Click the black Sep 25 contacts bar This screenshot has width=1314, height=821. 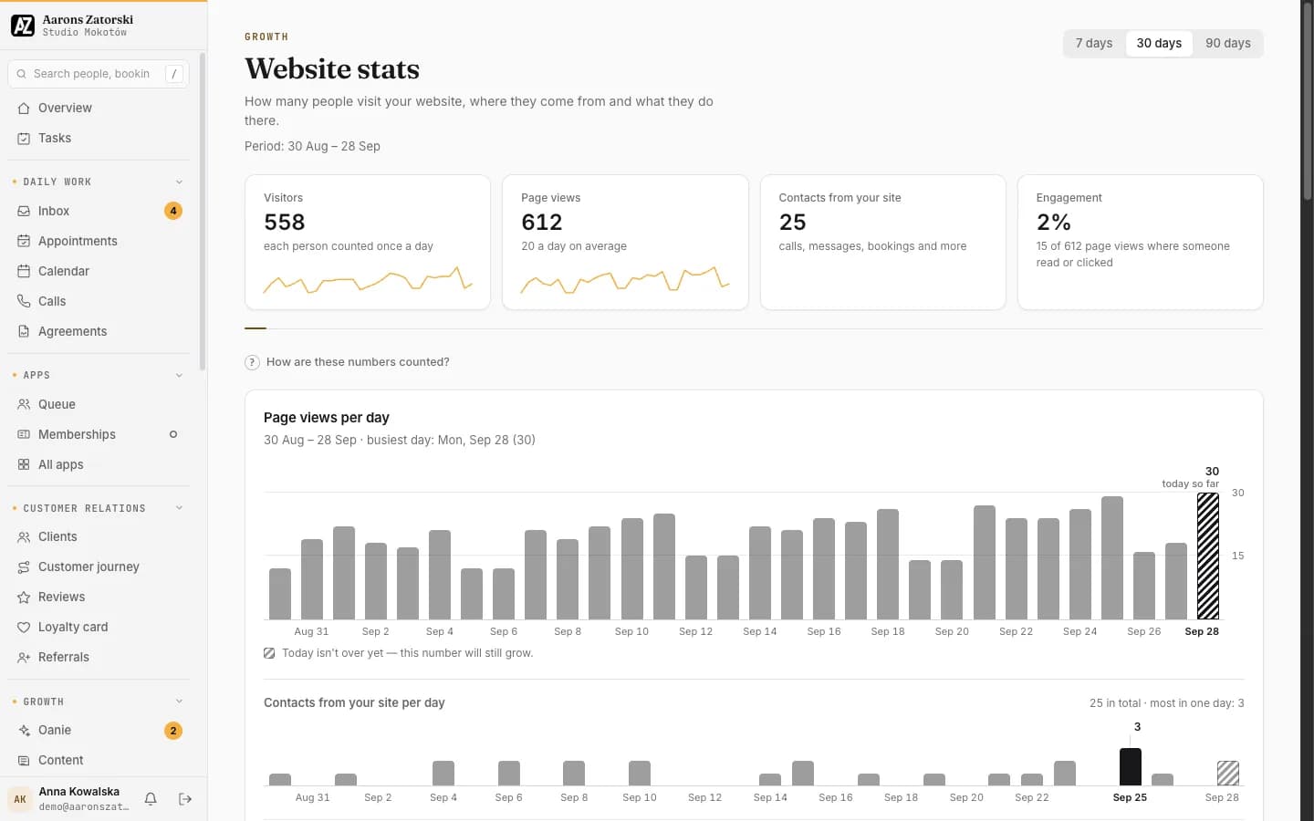1130,766
